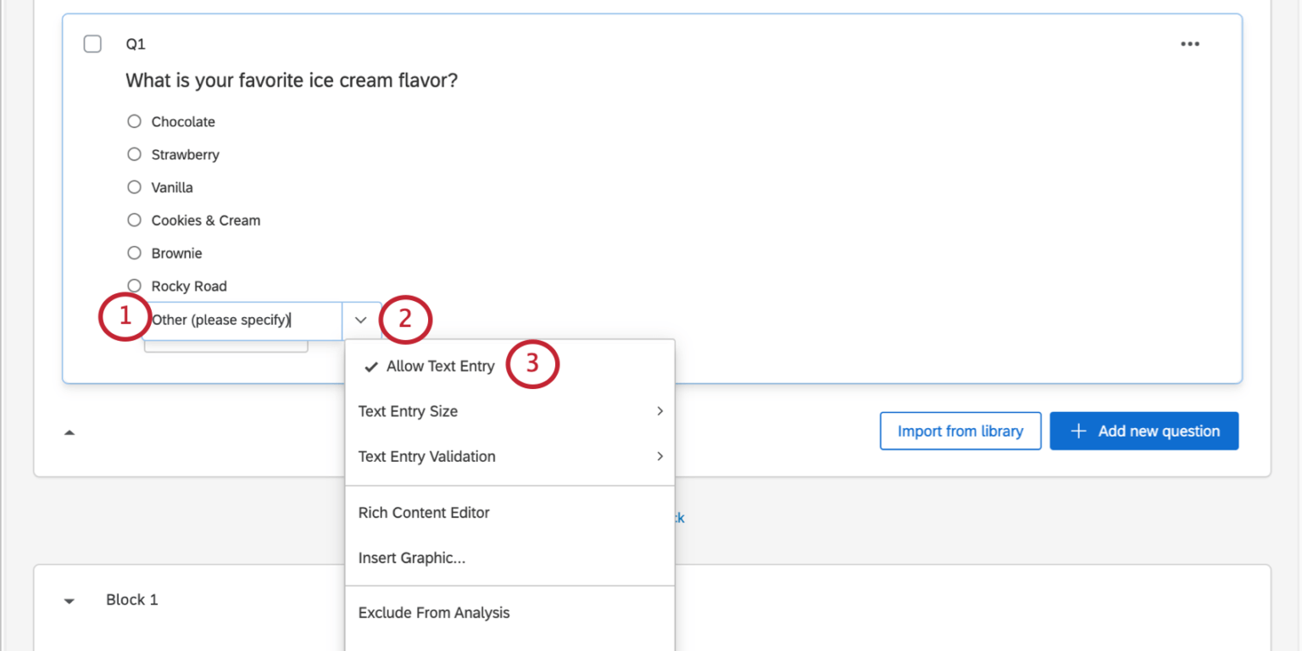This screenshot has height=651, width=1302.
Task: Click the partially visible Add Block link
Action: (678, 518)
